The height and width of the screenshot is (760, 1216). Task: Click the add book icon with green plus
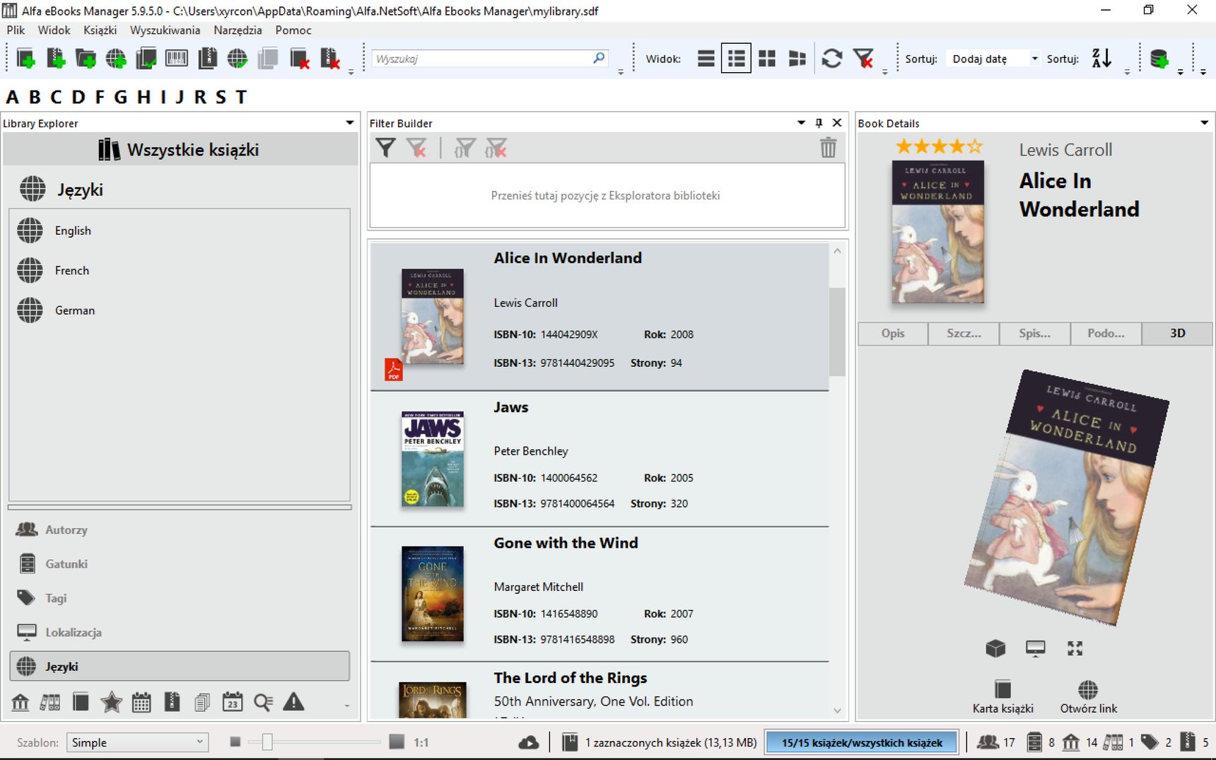click(x=25, y=59)
